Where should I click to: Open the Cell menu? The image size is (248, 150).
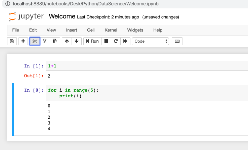click(91, 30)
